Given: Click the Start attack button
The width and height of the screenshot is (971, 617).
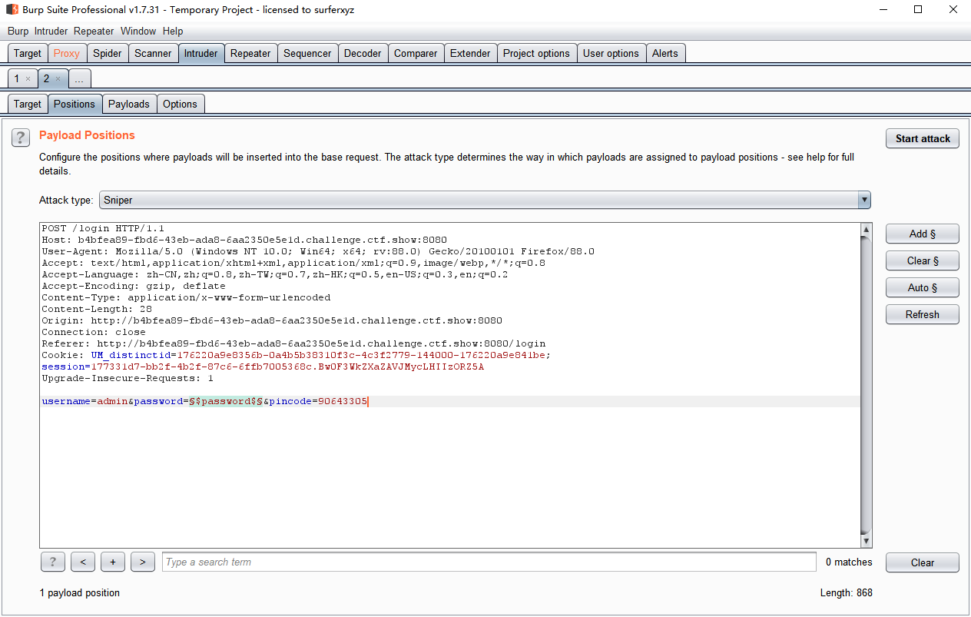Looking at the screenshot, I should click(923, 138).
